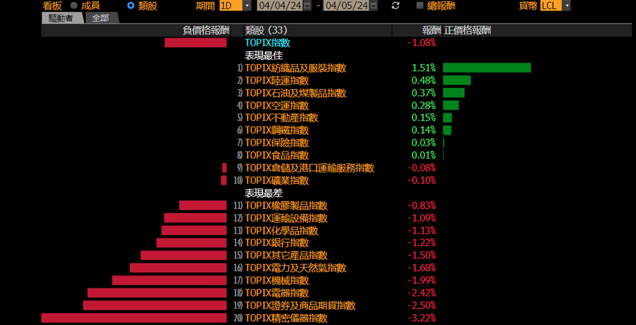The width and height of the screenshot is (636, 325).
Task: Select TOPIX不動產指數 row
Action: 281,118
